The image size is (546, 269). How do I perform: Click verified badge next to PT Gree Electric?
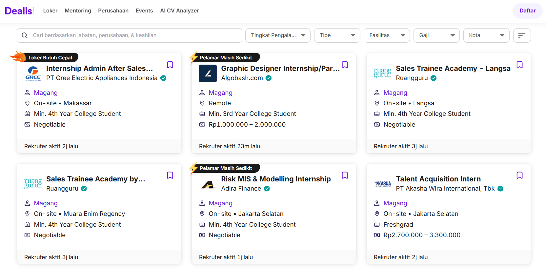pyautogui.click(x=163, y=78)
